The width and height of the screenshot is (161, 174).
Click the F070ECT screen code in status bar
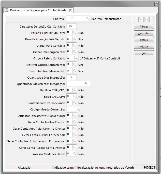150,168
